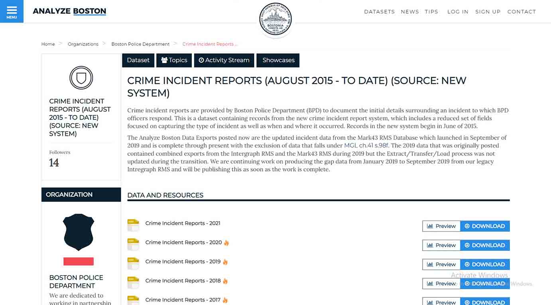Screen dimensions: 551x305
Task: Click the download arrow icon for 2019 reports
Action: pyautogui.click(x=466, y=264)
